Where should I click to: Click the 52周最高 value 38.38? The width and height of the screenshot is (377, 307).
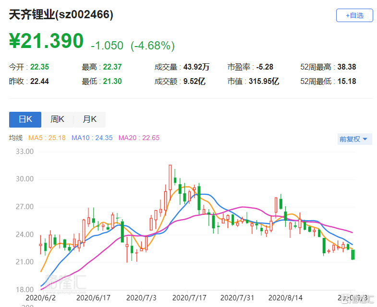pyautogui.click(x=347, y=67)
